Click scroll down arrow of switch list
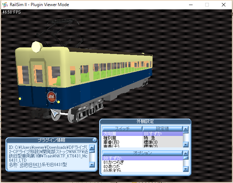 click(x=186, y=144)
